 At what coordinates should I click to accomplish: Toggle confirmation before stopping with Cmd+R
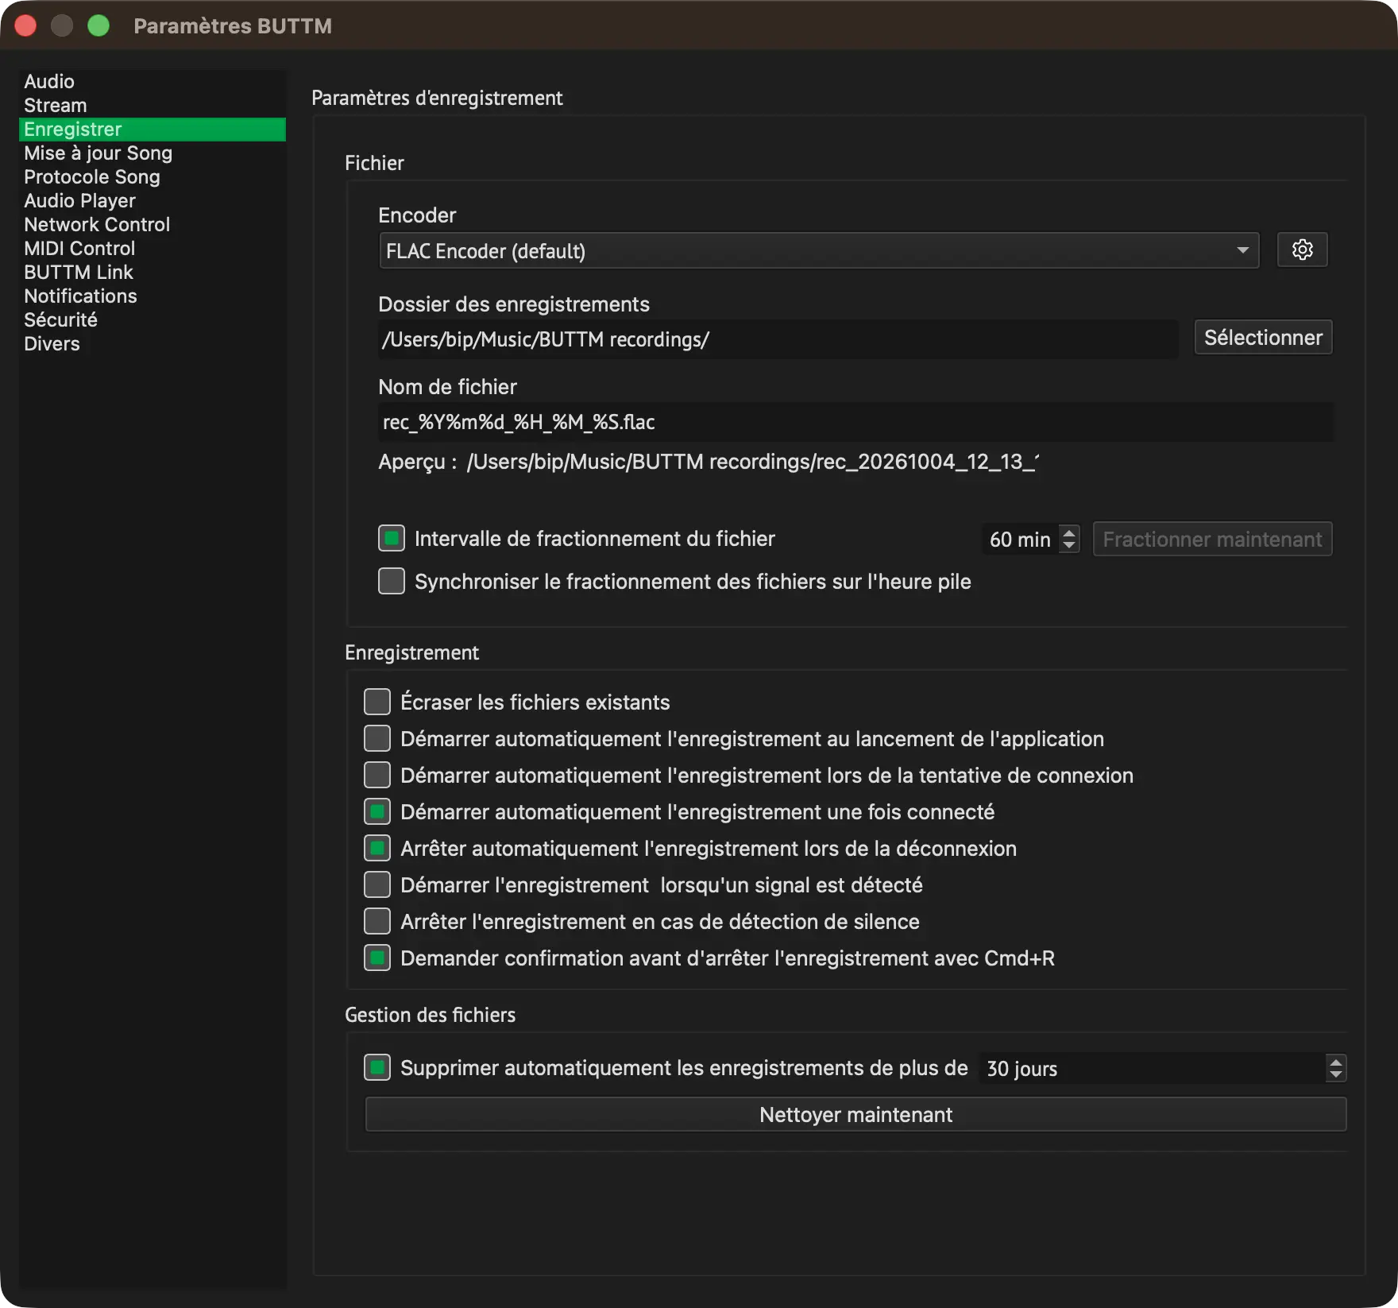pyautogui.click(x=377, y=958)
